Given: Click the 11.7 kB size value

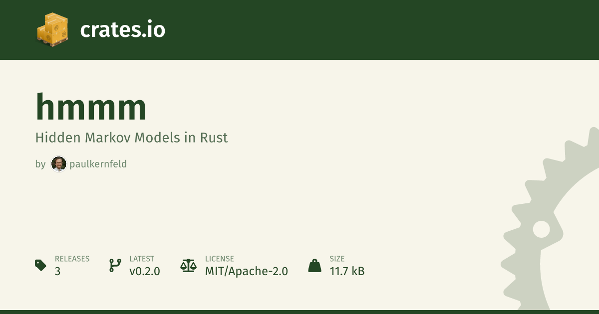Looking at the screenshot, I should [347, 272].
